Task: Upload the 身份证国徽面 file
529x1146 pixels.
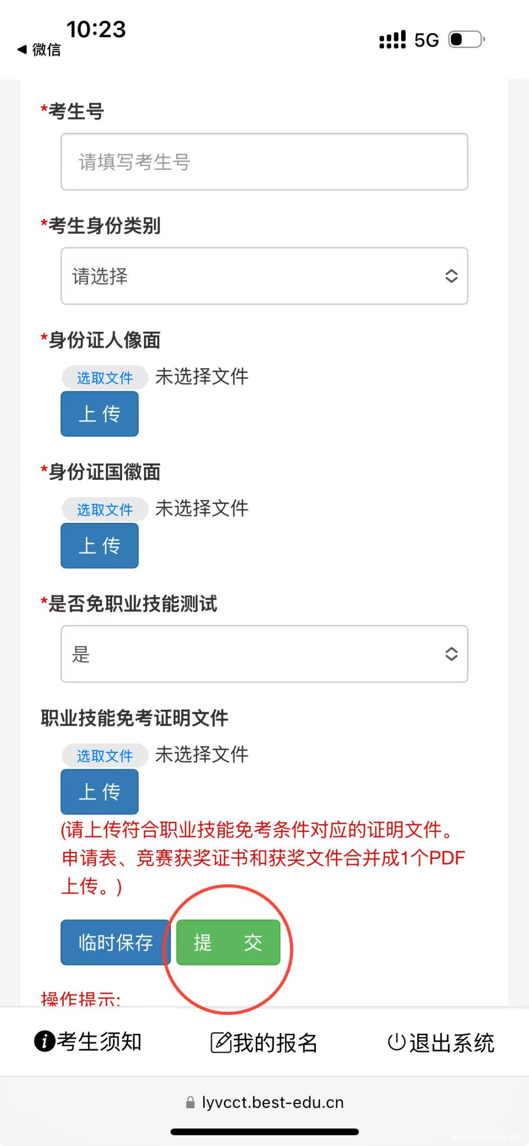Action: [x=99, y=546]
